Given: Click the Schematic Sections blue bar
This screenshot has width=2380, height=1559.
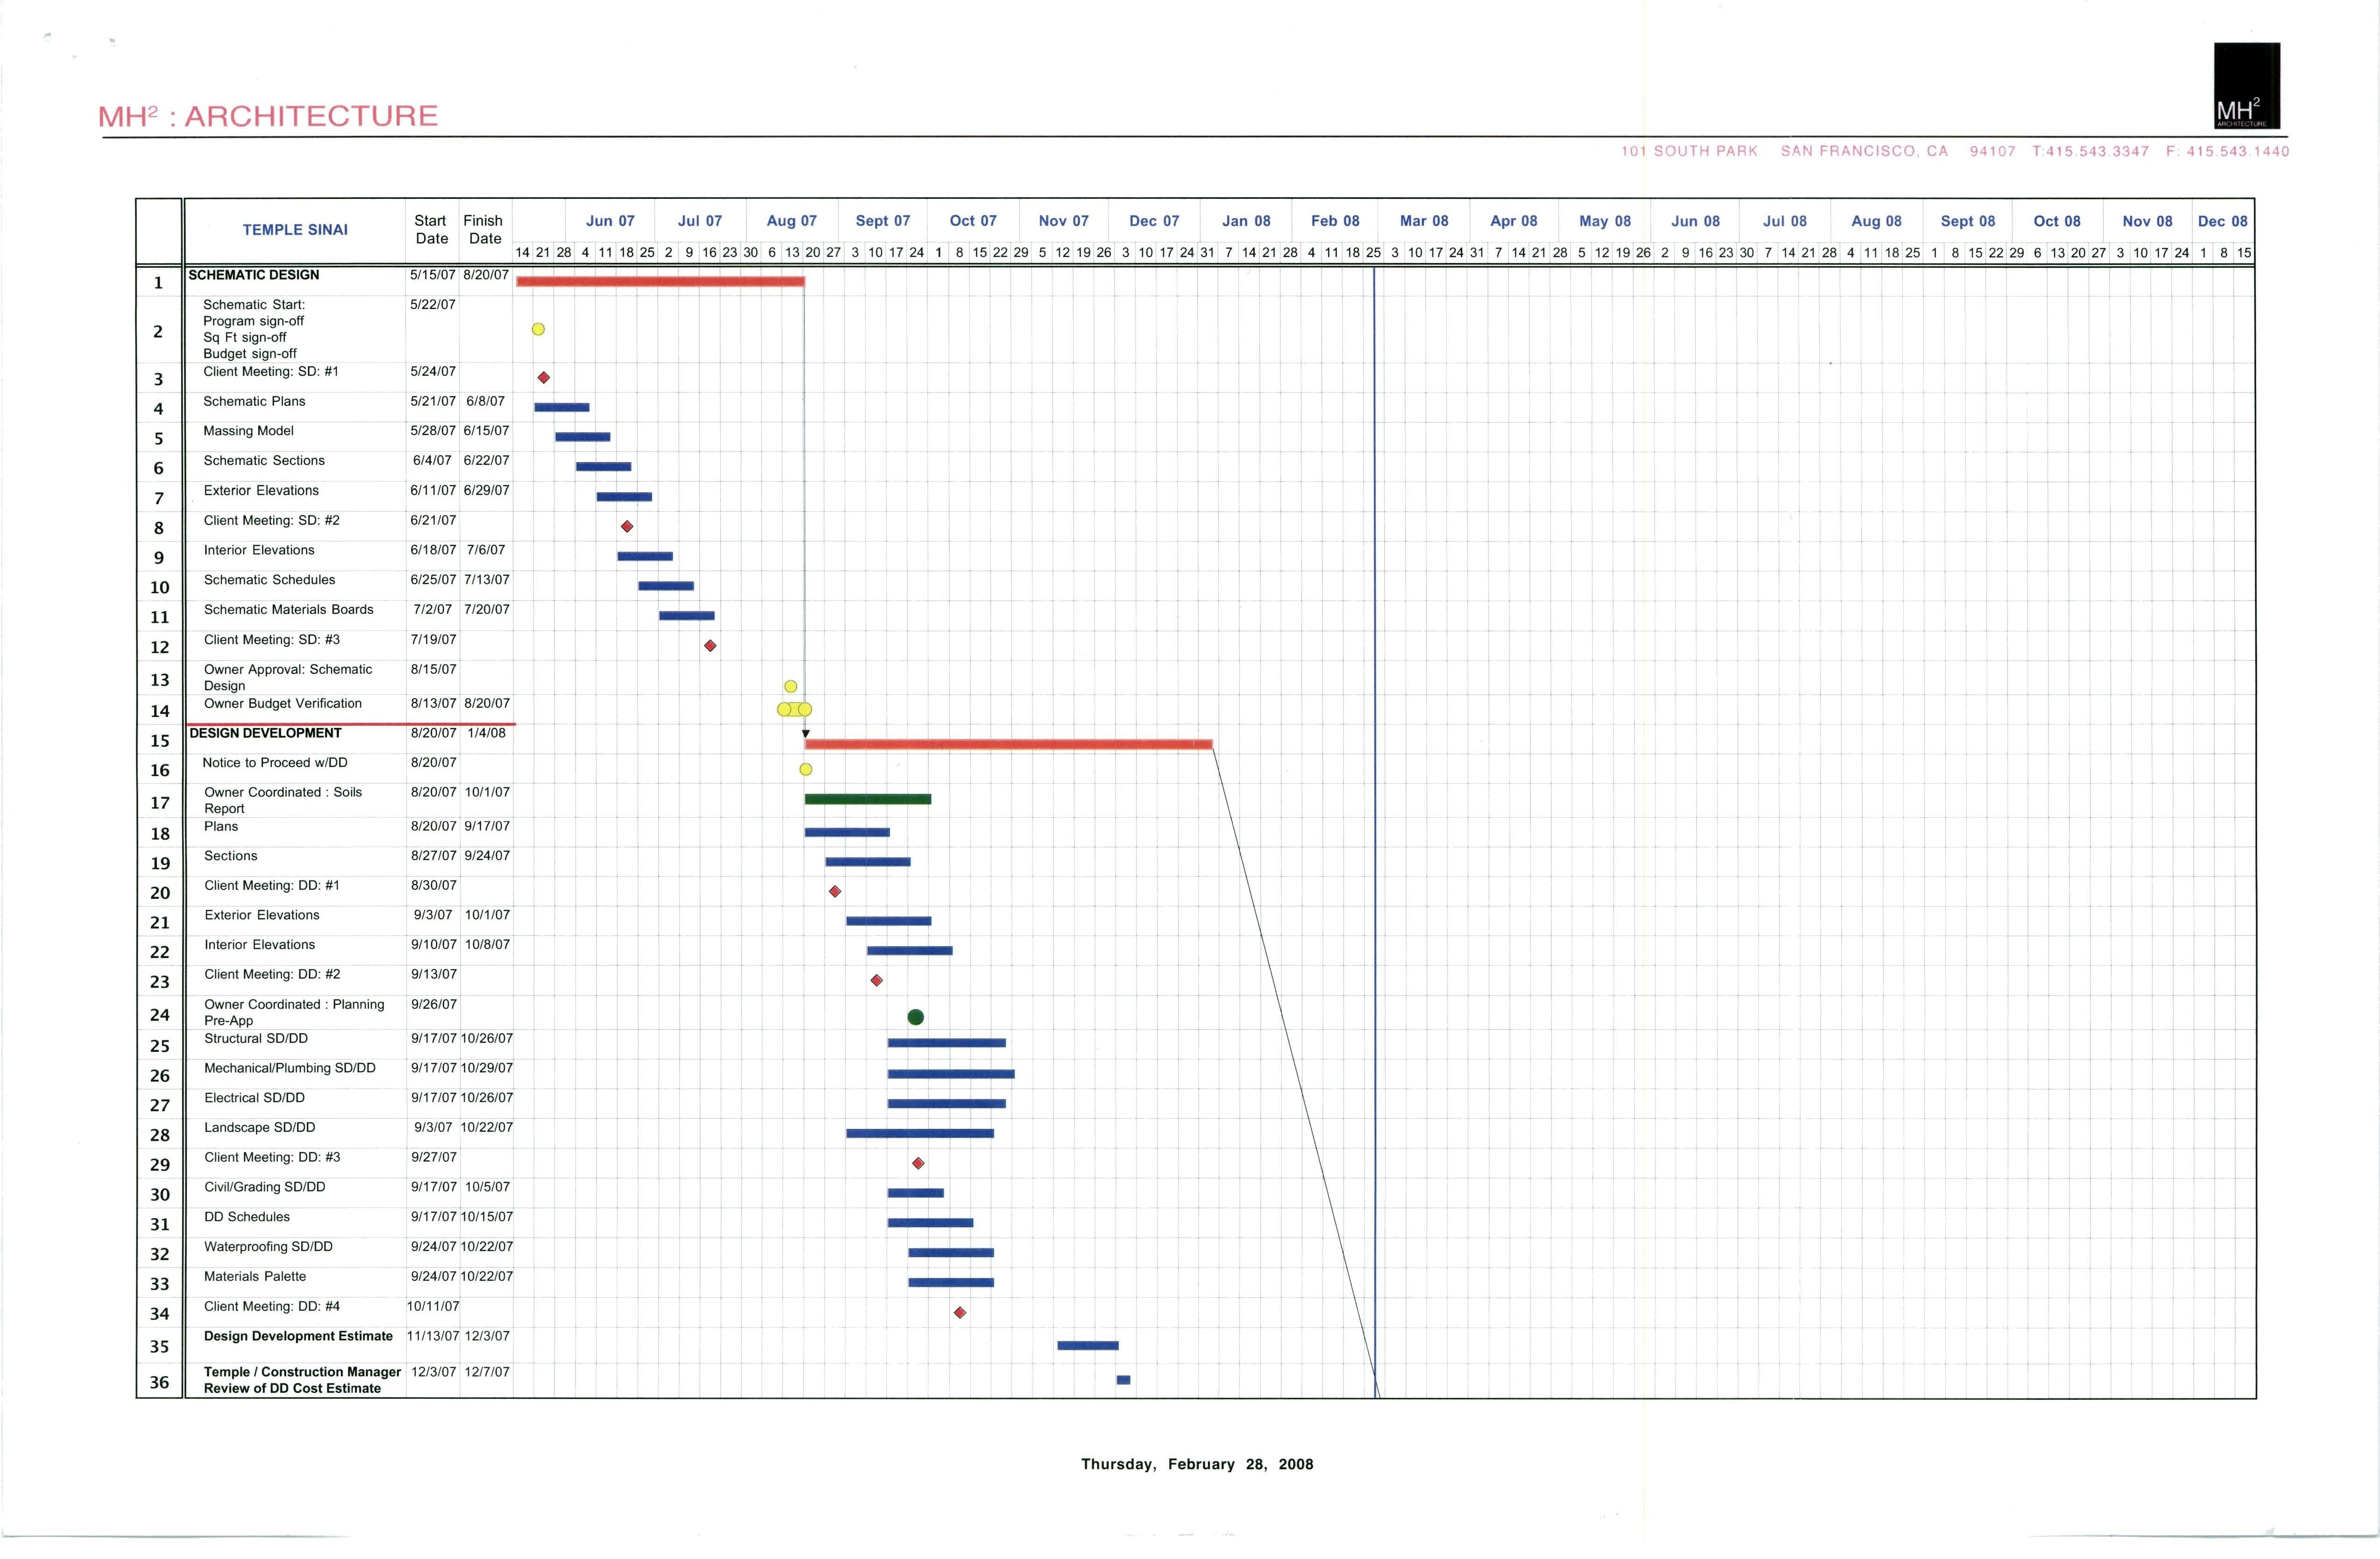Looking at the screenshot, I should [x=604, y=467].
